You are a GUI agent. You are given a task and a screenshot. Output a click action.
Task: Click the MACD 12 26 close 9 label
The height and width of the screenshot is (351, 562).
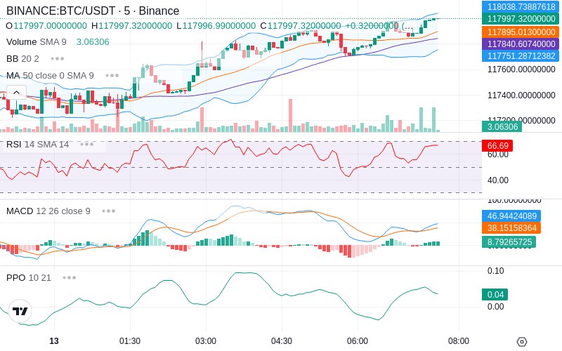pos(48,211)
